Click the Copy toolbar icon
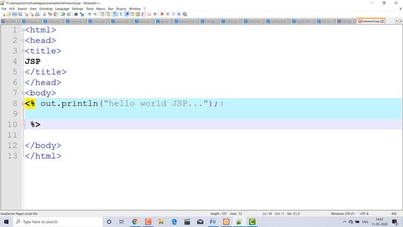The height and width of the screenshot is (227, 403). pos(50,14)
